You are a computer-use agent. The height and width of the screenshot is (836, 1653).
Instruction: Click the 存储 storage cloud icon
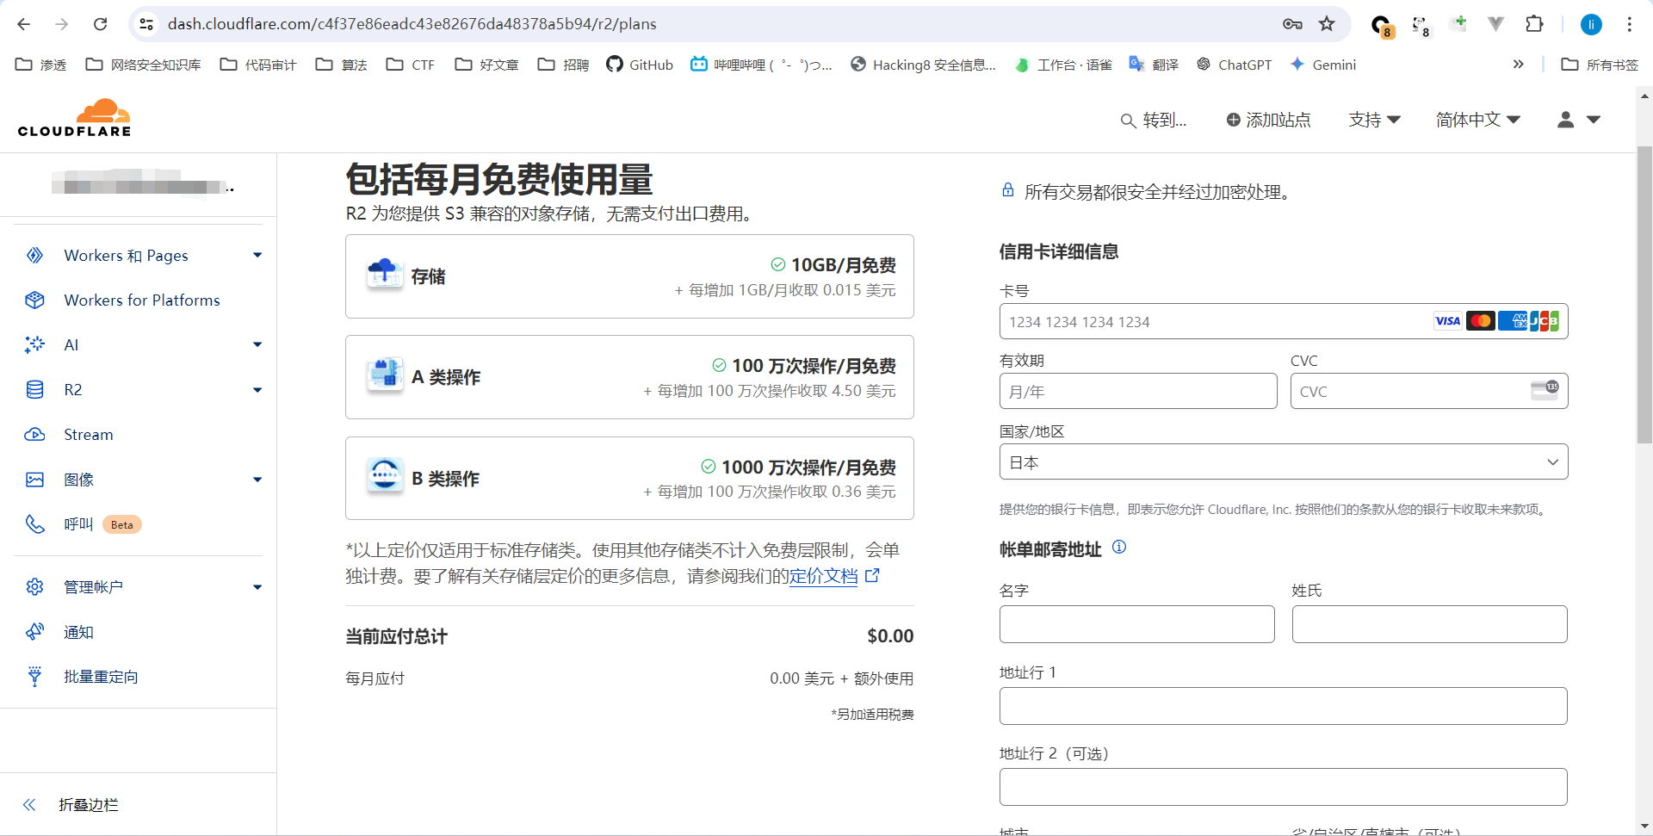(x=384, y=275)
